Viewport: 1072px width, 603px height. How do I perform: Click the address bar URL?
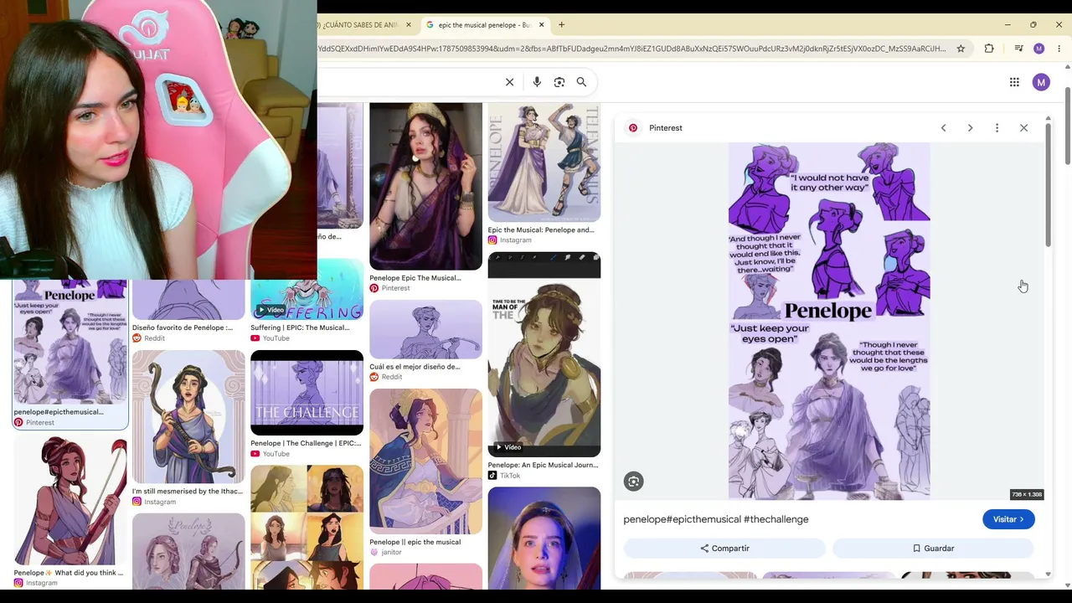632,49
